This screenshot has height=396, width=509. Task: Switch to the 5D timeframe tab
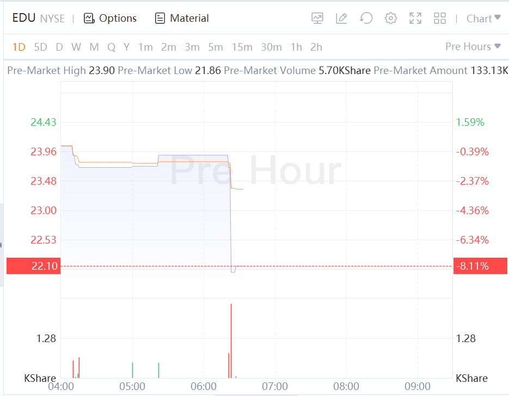coord(41,47)
